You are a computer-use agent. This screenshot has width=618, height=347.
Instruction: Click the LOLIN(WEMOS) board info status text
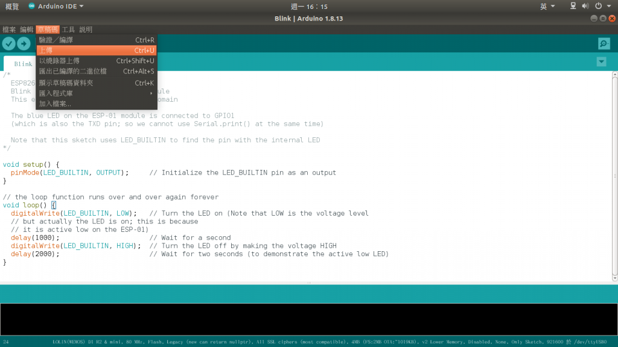coord(330,342)
